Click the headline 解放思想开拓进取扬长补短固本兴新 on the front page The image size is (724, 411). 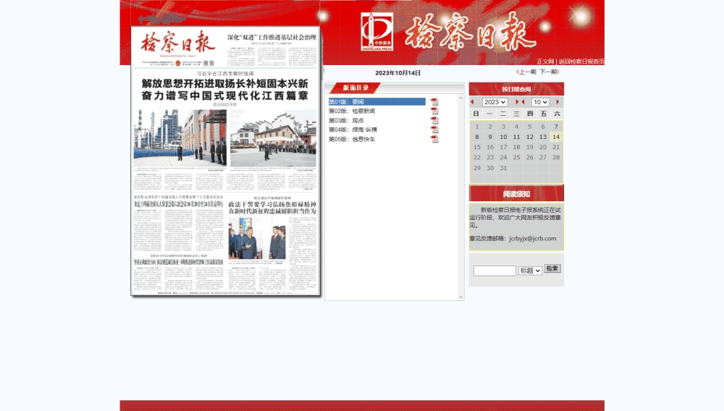point(225,84)
